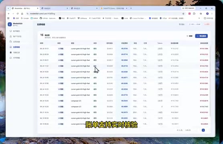Click the balance cell ¥12.8641
223x144 pixels.
(x=205, y=118)
